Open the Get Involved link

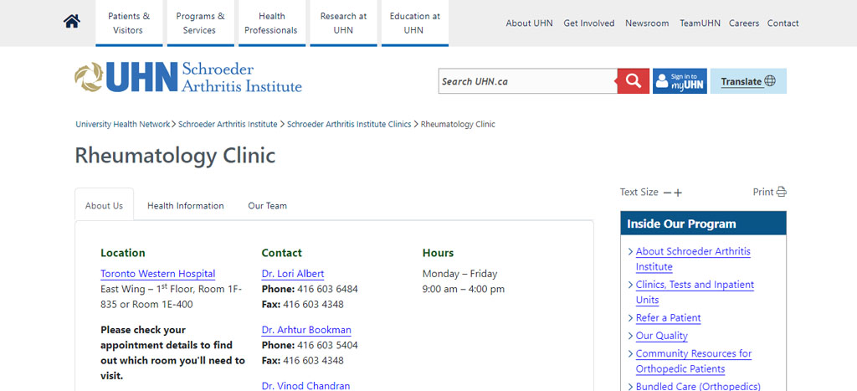[x=588, y=23]
